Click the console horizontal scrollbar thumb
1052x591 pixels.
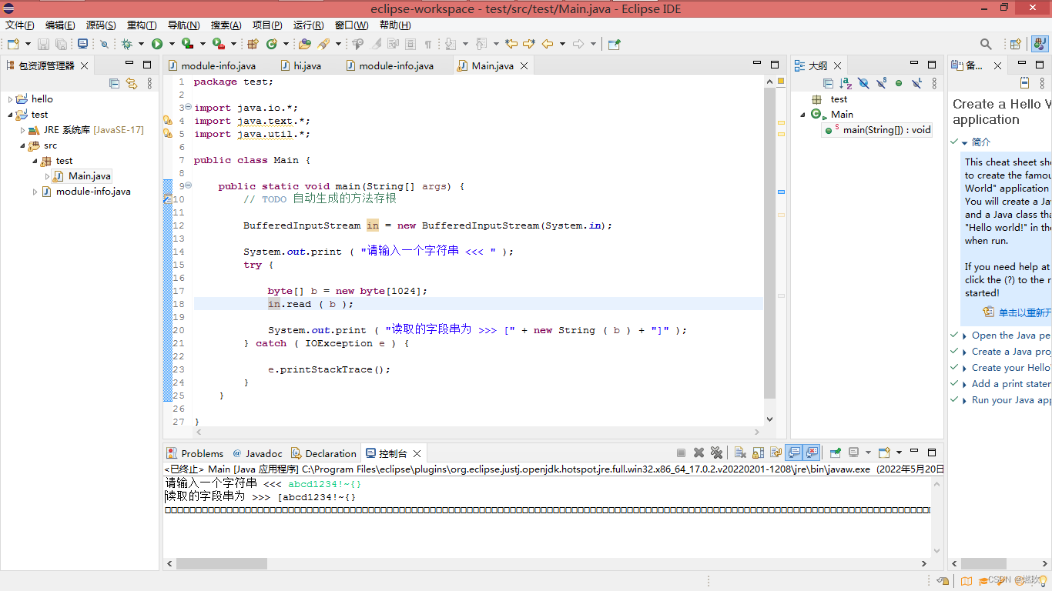pyautogui.click(x=222, y=564)
